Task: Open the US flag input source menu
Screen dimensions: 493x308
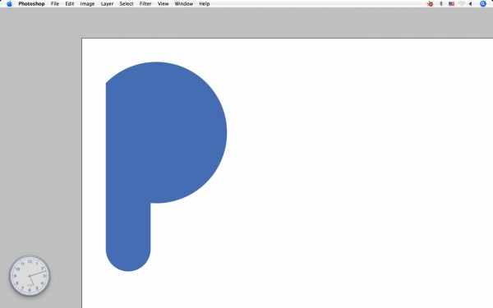Action: click(x=451, y=4)
